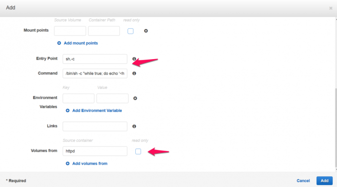
Task: Toggle read only for Volumes from httpd
Action: (138, 151)
